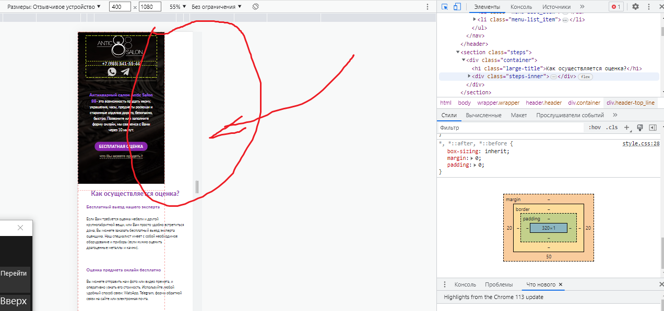The width and height of the screenshot is (664, 311).
Task: Open DevTools settings gear
Action: pyautogui.click(x=635, y=7)
